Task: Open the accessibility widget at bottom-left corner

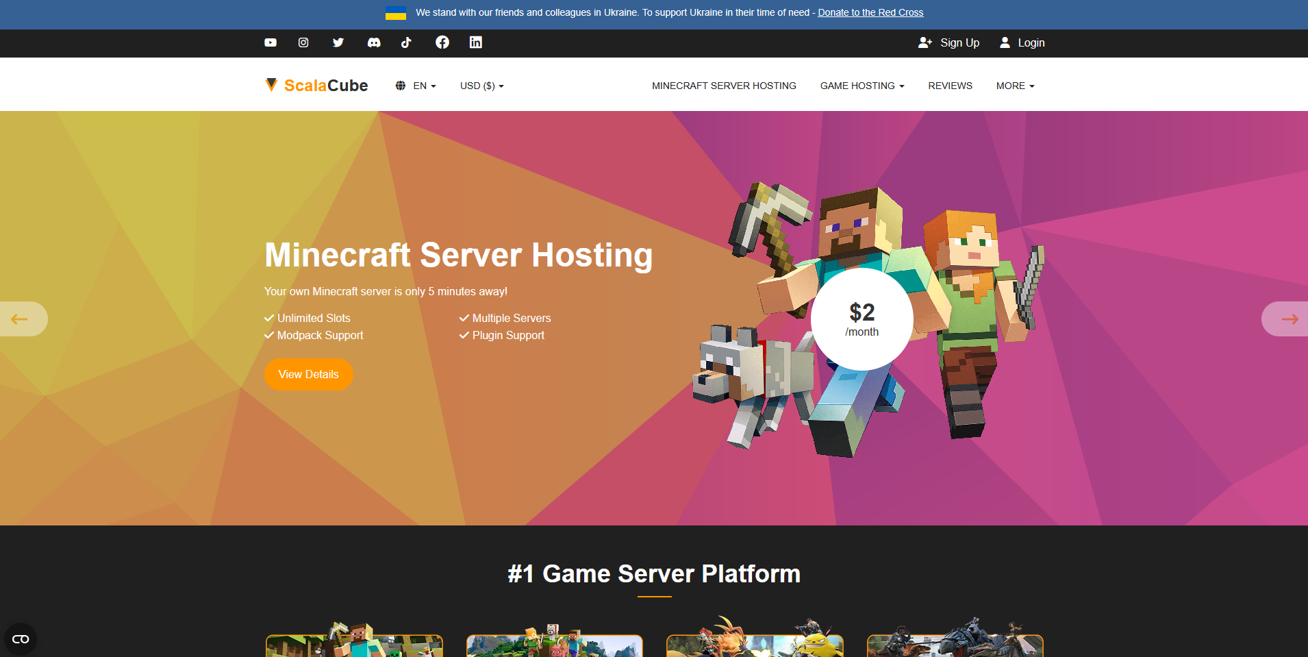Action: 21,639
